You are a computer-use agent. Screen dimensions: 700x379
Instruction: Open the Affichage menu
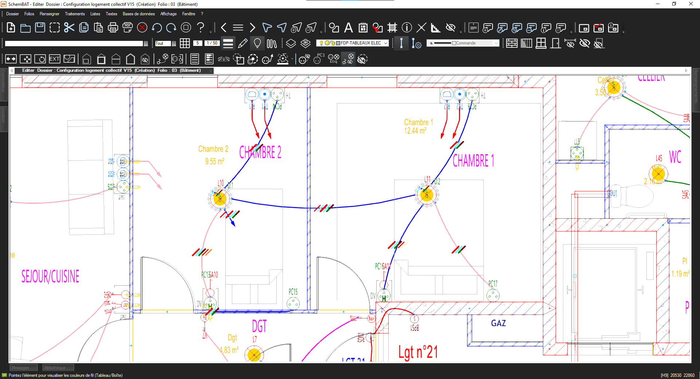tap(168, 14)
